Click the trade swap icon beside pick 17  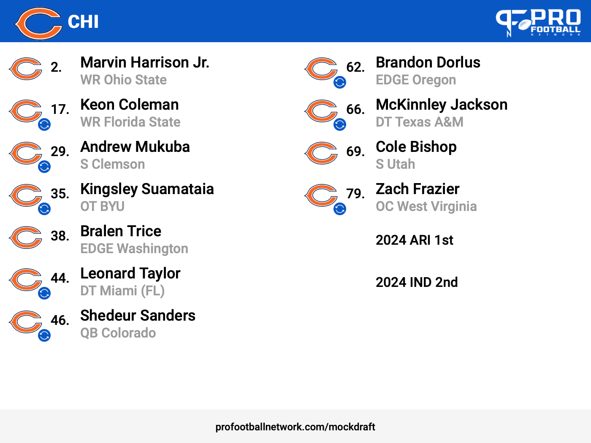coord(44,124)
